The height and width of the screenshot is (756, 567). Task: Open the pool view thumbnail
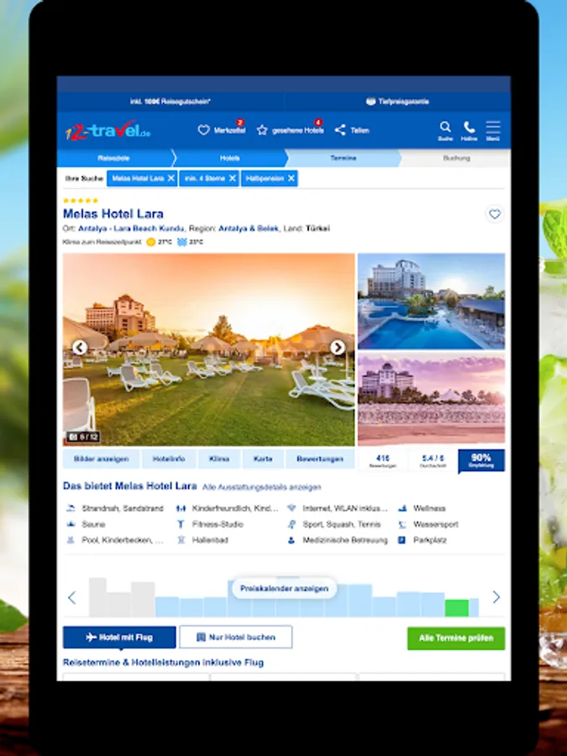click(431, 301)
